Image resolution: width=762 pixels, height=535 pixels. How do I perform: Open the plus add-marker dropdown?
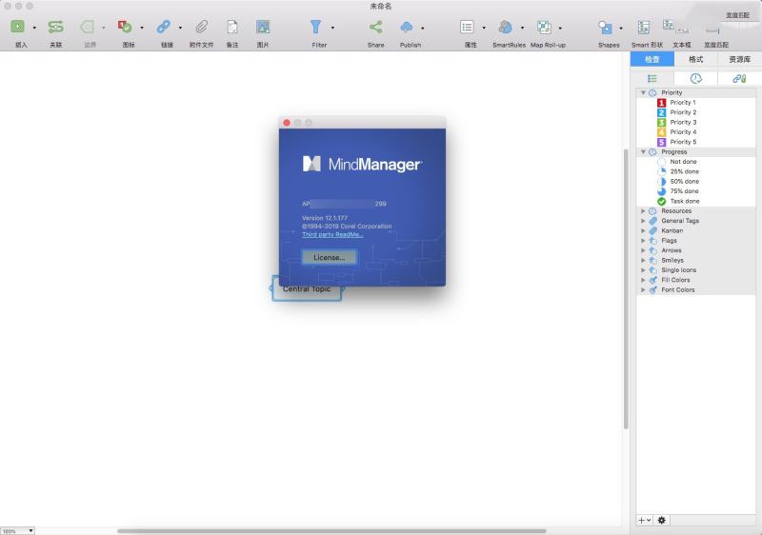[x=645, y=520]
